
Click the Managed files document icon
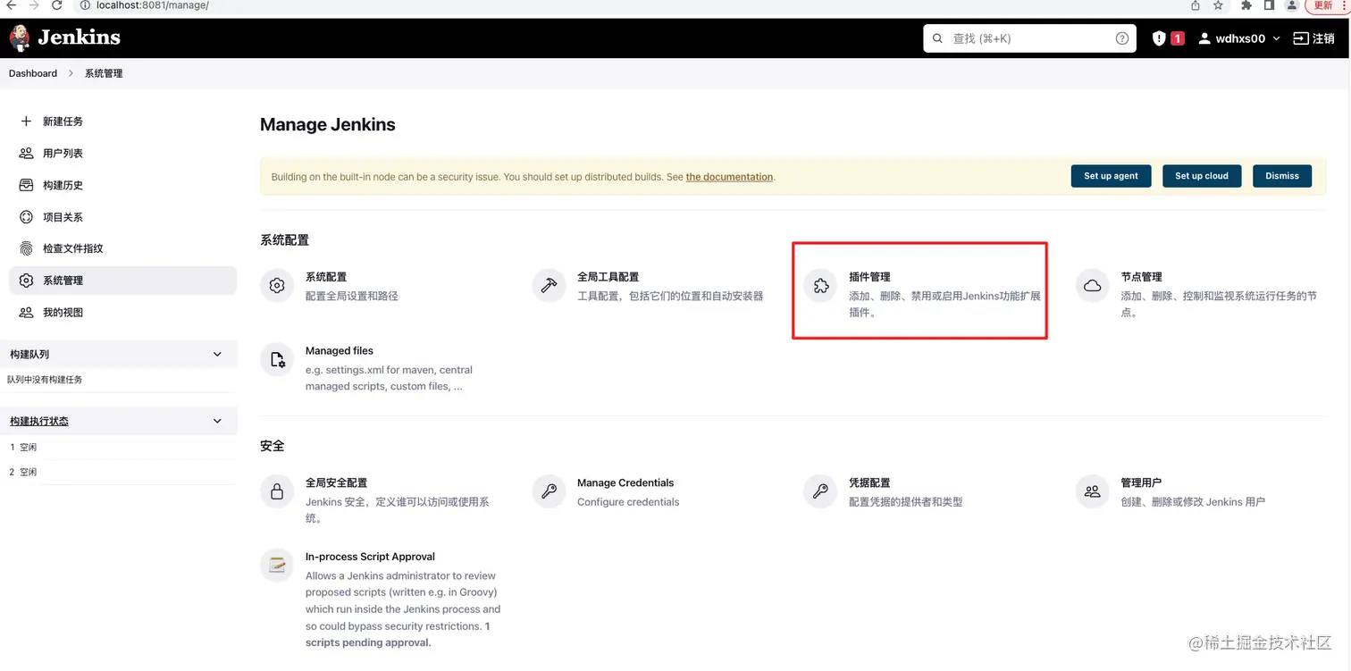click(x=277, y=360)
